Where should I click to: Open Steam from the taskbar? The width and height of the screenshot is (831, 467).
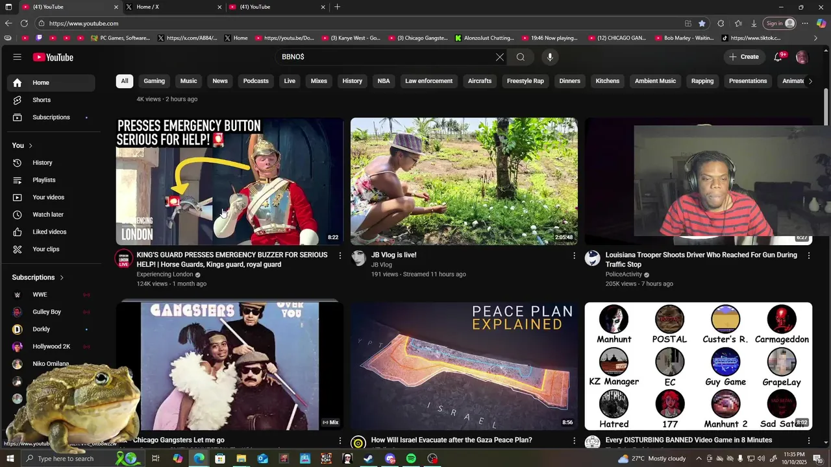tap(368, 459)
